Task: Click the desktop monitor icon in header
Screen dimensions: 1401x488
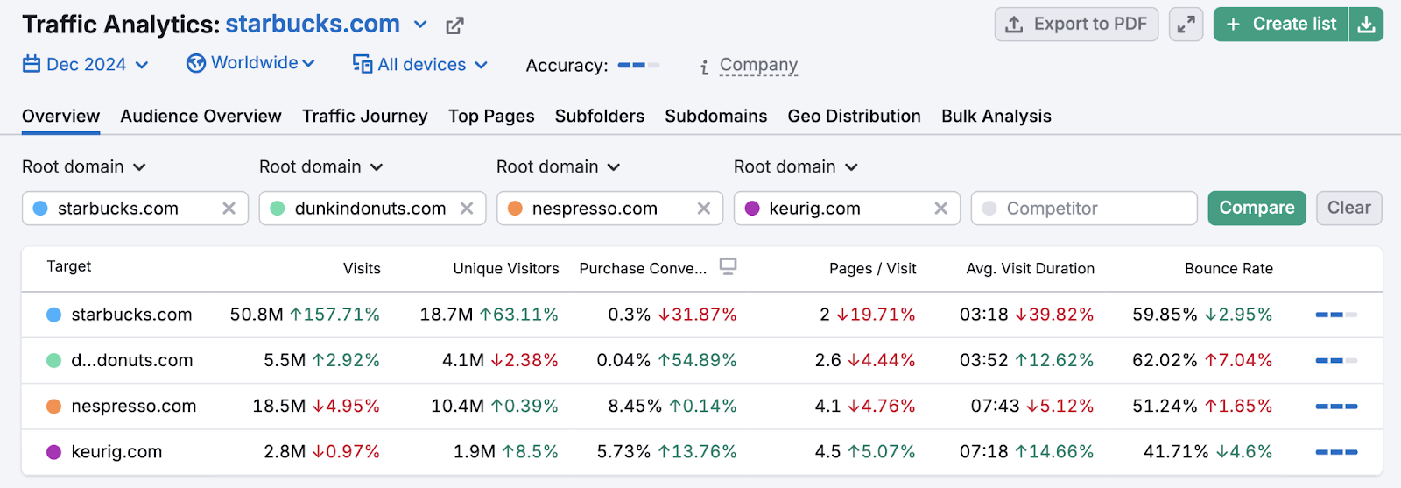Action: click(x=728, y=266)
